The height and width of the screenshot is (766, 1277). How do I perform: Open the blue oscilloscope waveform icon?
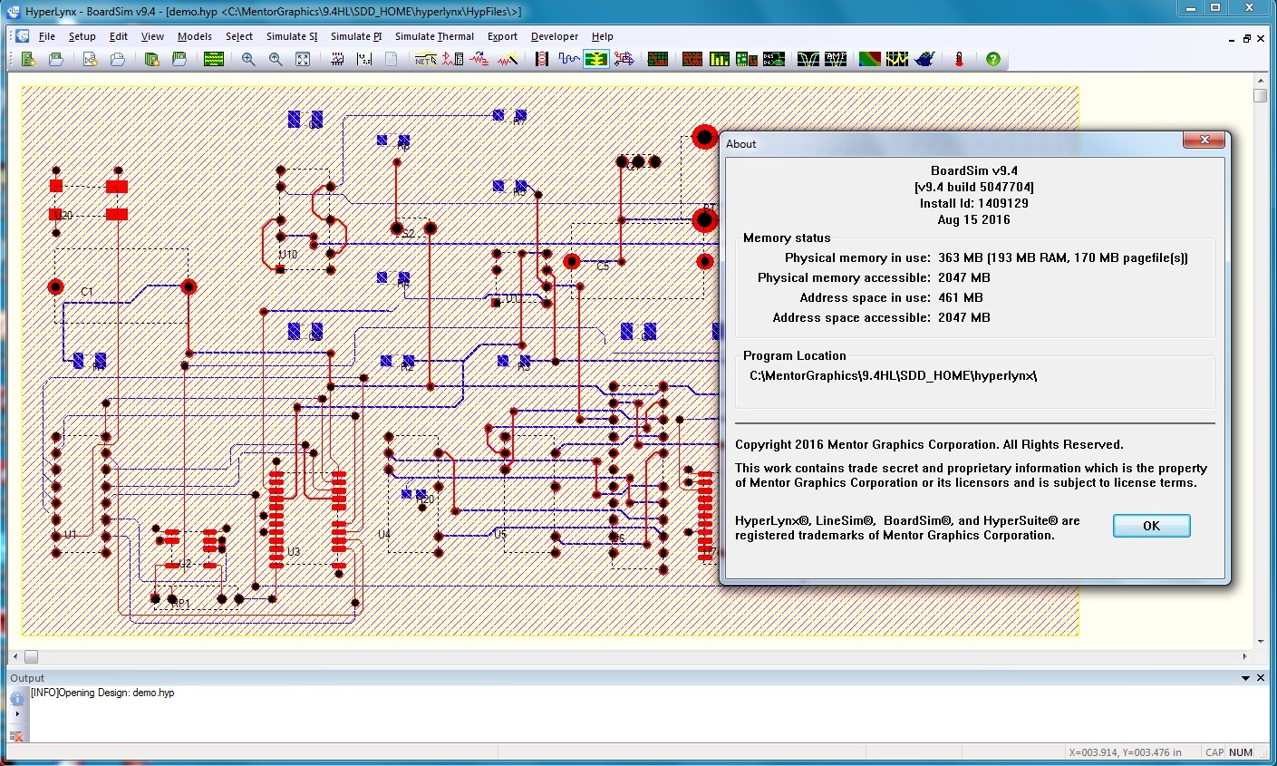coord(569,59)
